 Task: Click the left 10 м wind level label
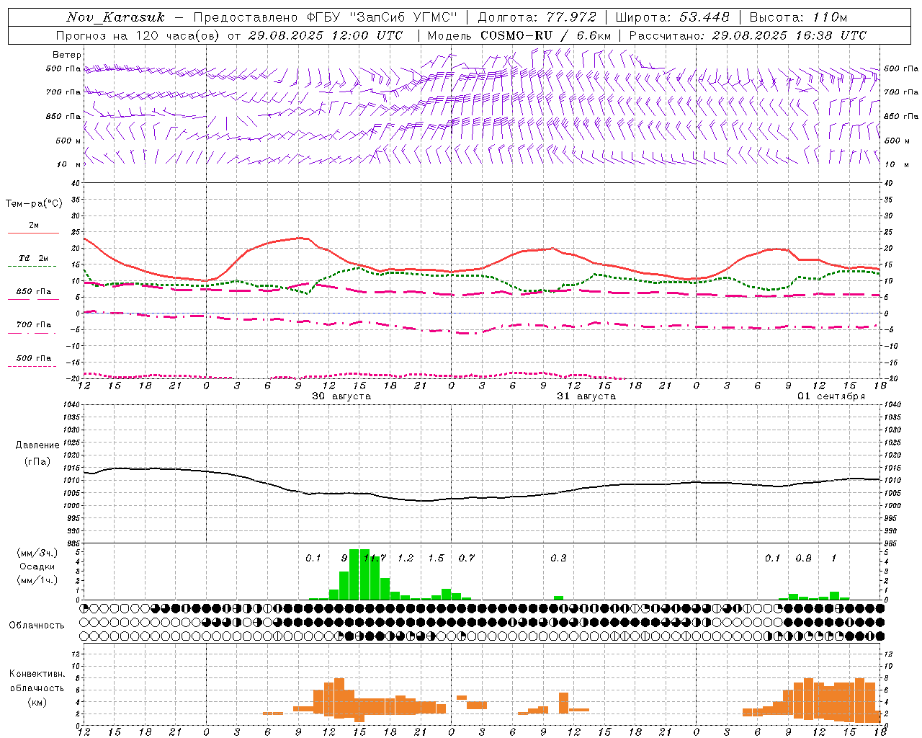[69, 164]
